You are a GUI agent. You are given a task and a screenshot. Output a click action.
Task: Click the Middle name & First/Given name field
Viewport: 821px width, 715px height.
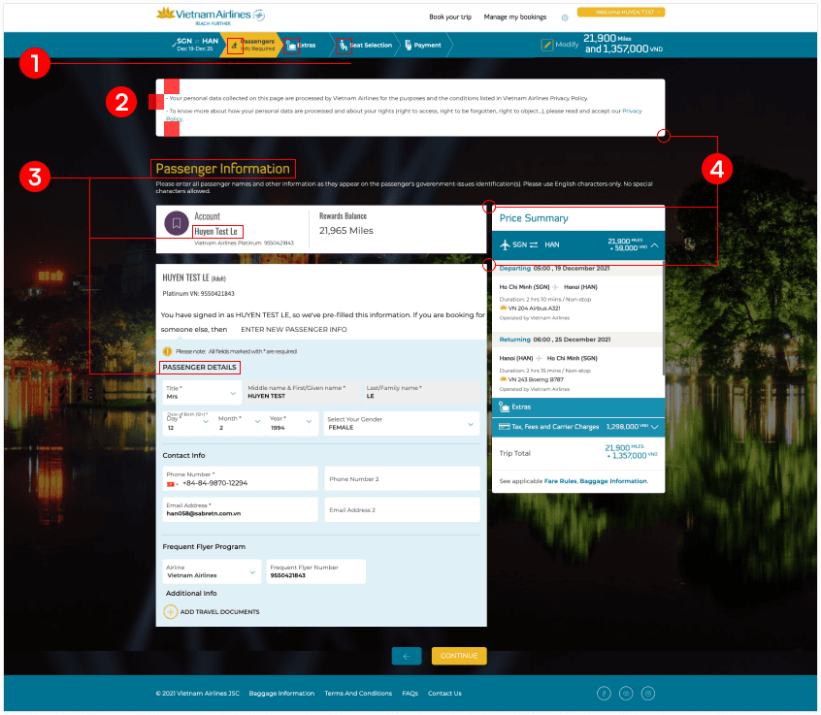click(303, 393)
